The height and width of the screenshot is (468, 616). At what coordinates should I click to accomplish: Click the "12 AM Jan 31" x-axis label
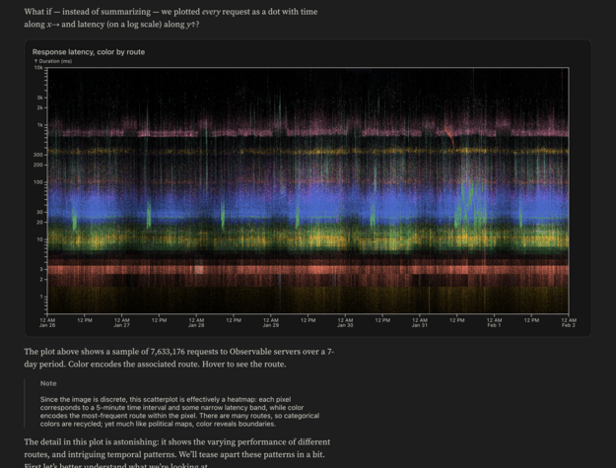coord(419,322)
